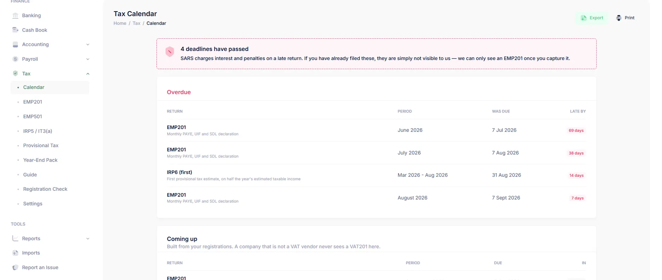Open the July 2026 EMP201 row

point(376,153)
